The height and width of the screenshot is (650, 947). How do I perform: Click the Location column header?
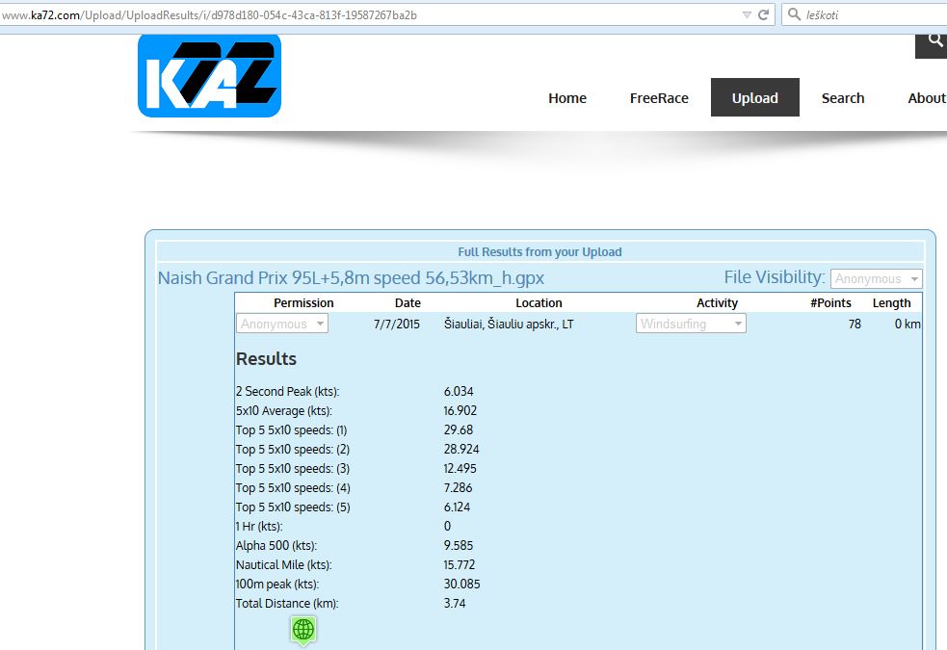click(x=539, y=303)
